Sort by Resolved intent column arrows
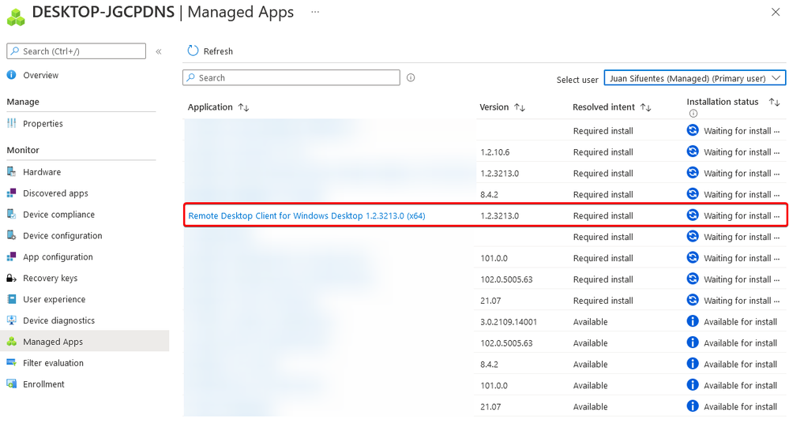Screen dimensions: 789x423 645,107
